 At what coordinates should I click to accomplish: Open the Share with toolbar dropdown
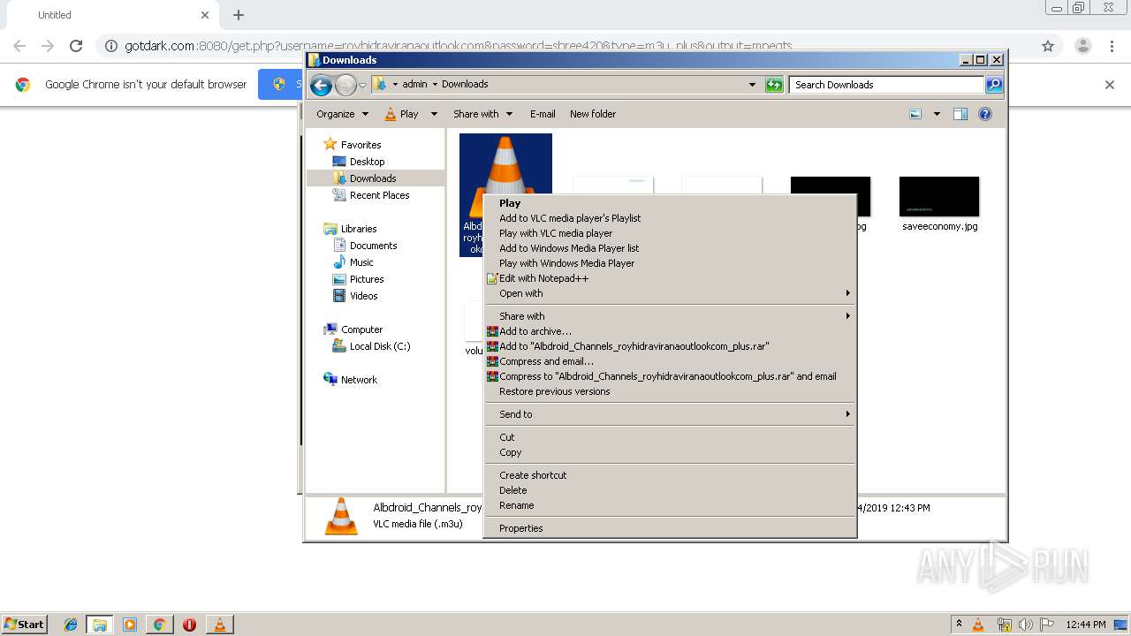pos(482,114)
